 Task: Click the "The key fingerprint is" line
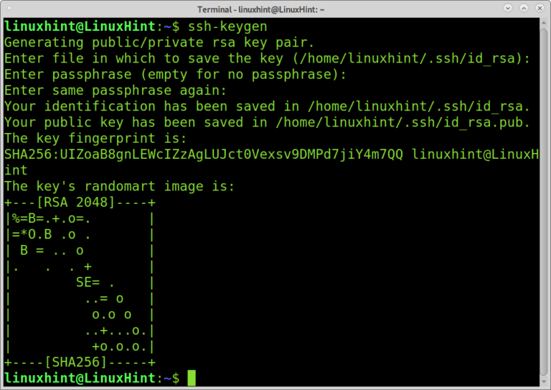click(x=95, y=138)
